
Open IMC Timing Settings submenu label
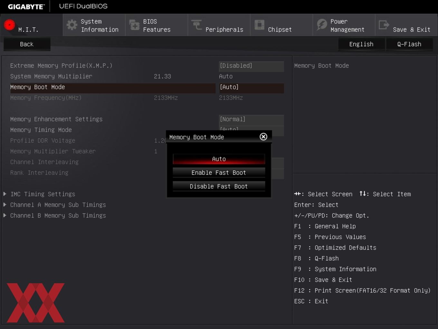coord(43,194)
